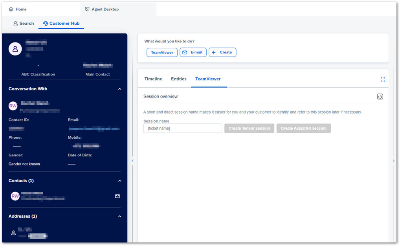Screen dimensions: 400x246
Task: Open the Home tab
Action: point(18,9)
